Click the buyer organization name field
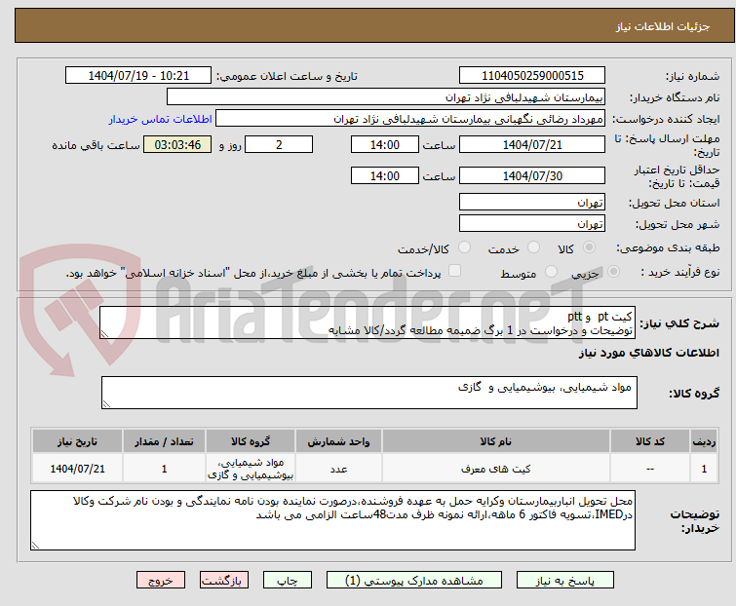Viewport: 736px width, 606px height. click(x=386, y=97)
